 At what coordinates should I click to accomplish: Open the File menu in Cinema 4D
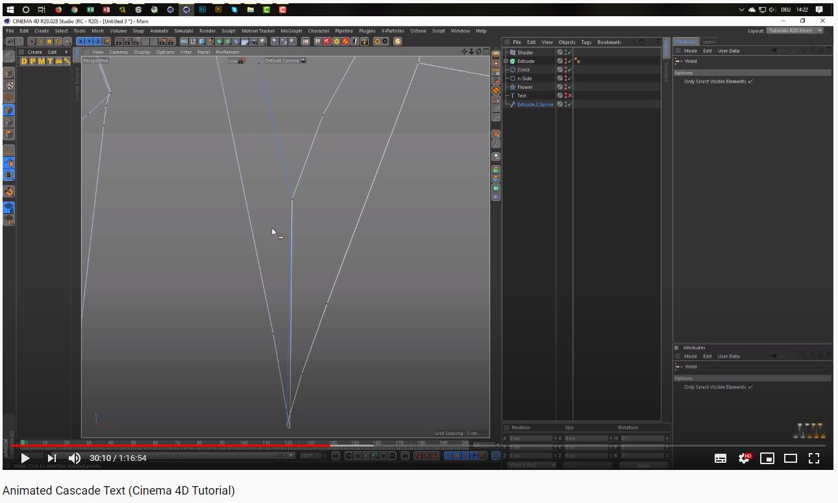point(10,31)
